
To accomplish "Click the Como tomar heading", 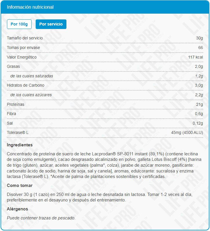I will point(20,185).
